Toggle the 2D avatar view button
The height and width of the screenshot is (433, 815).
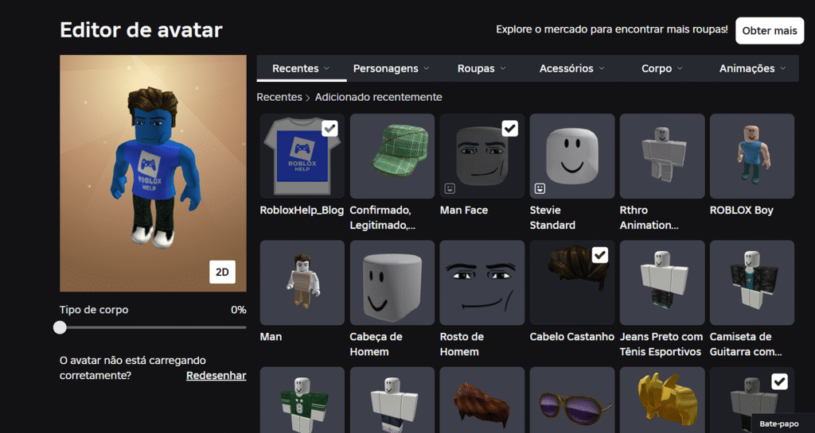pyautogui.click(x=223, y=272)
